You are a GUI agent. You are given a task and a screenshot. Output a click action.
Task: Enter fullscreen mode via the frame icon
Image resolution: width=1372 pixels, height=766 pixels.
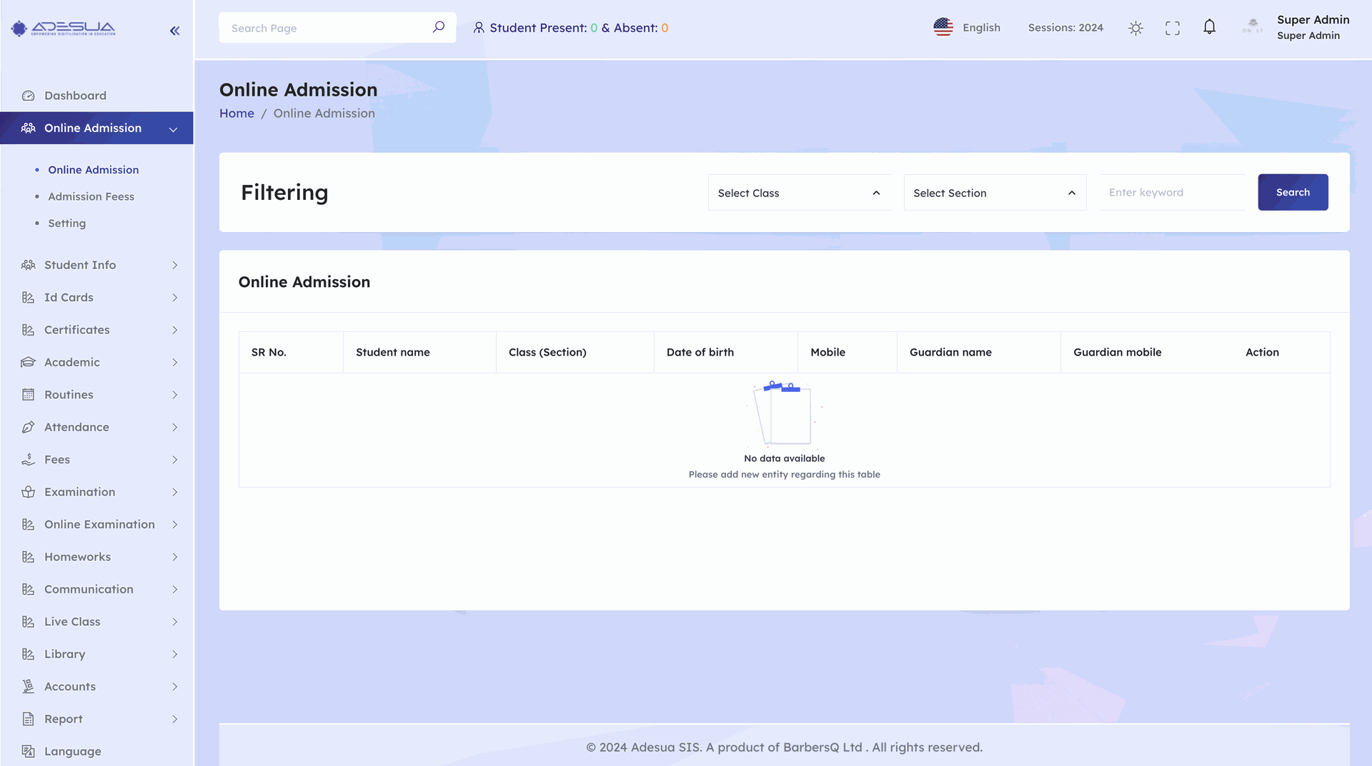click(x=1172, y=28)
